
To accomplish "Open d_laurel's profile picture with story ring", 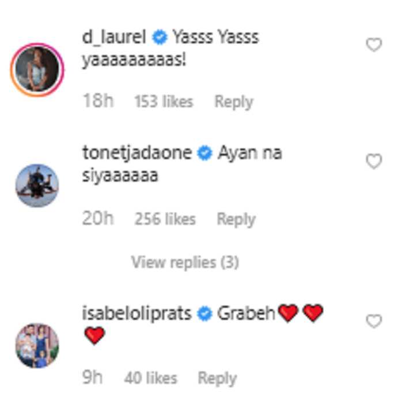I will (x=37, y=70).
